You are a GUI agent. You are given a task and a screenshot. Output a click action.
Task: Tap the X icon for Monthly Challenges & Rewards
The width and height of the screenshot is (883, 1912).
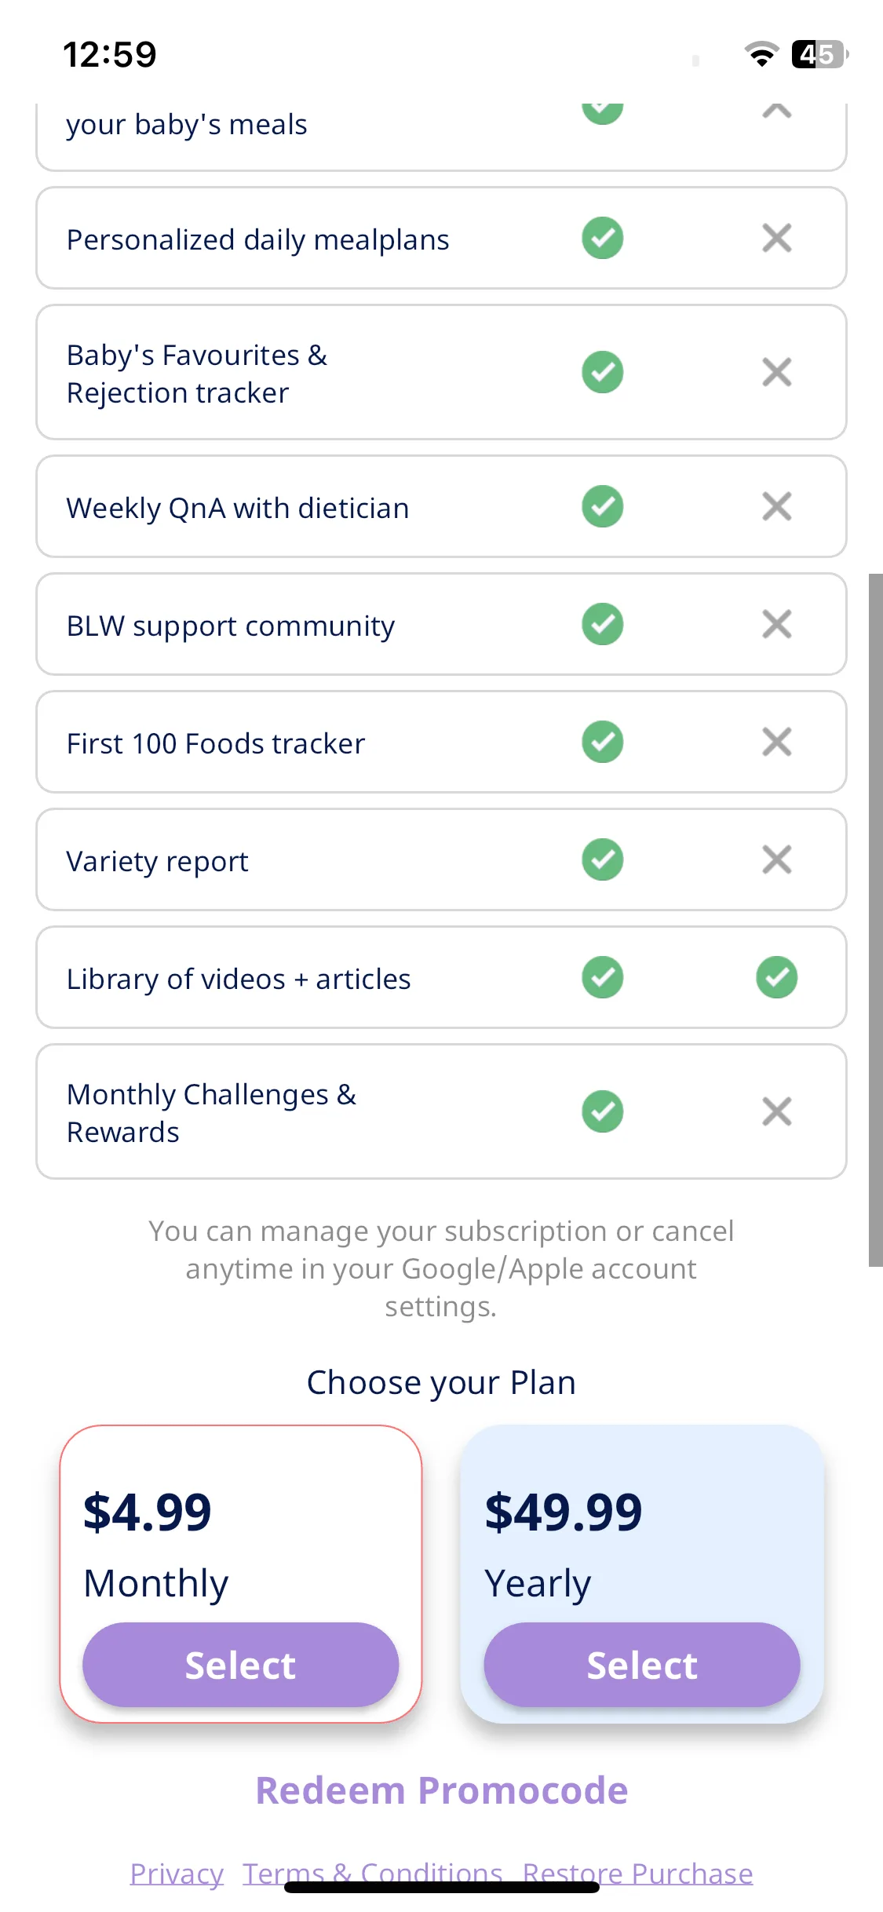(x=776, y=1111)
